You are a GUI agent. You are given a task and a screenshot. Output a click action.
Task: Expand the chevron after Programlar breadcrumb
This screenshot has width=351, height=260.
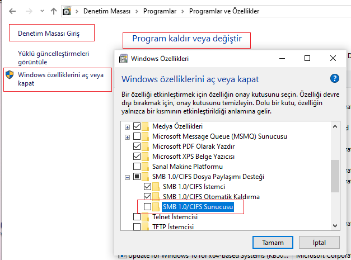pos(182,11)
